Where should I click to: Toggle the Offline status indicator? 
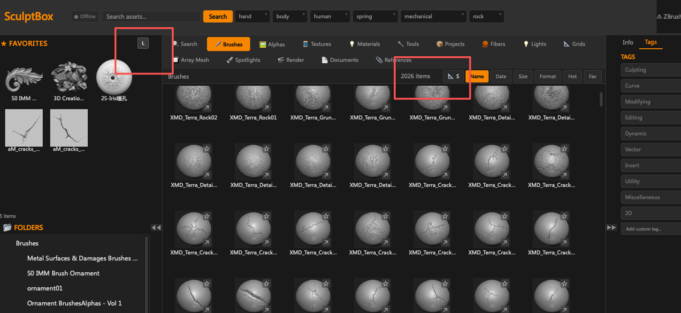85,16
